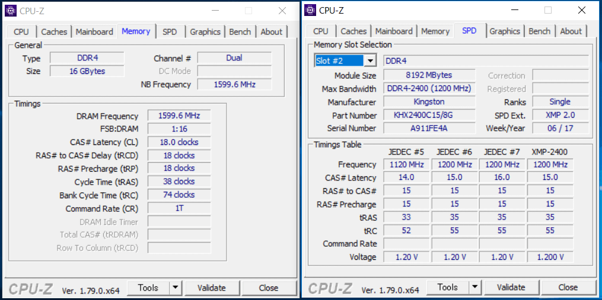This screenshot has height=300, width=602.
Task: Open About tab in right CPU-Z window
Action: click(571, 31)
